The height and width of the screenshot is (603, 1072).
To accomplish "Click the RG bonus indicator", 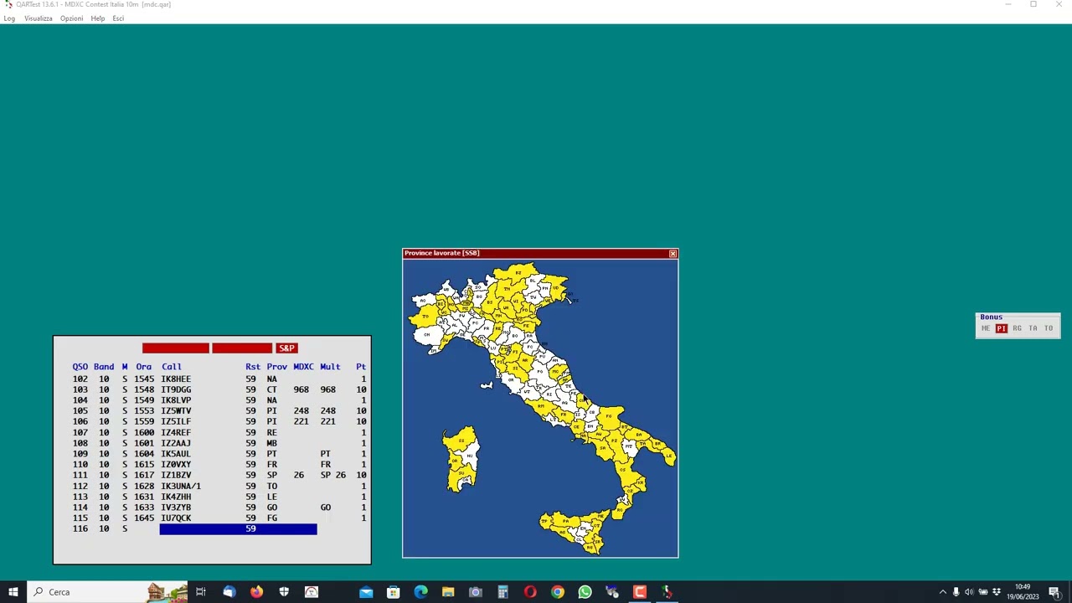I will point(1017,328).
